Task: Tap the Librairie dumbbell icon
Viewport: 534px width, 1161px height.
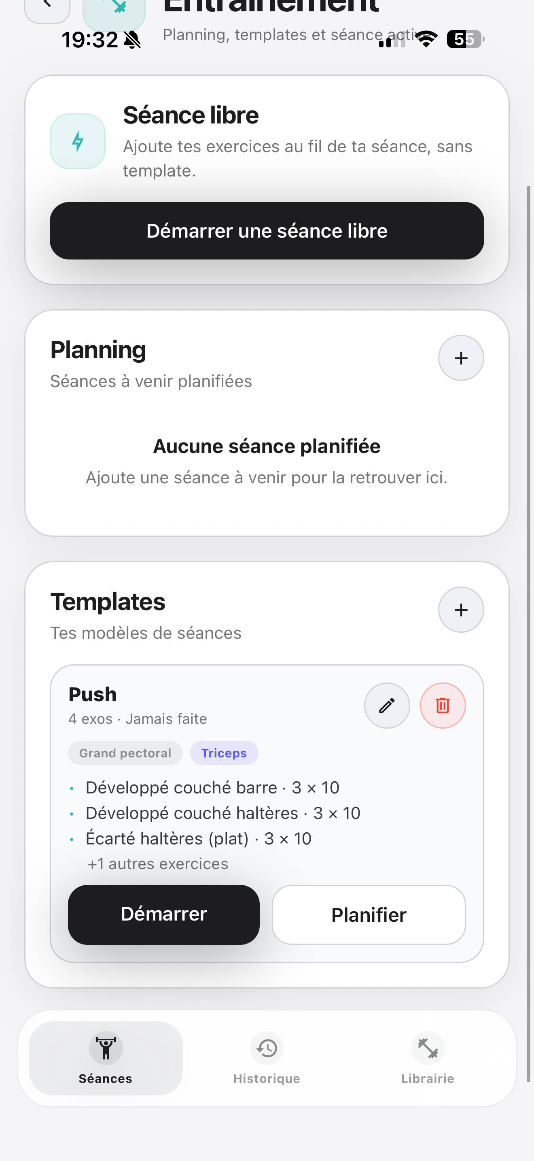Action: [x=427, y=1048]
